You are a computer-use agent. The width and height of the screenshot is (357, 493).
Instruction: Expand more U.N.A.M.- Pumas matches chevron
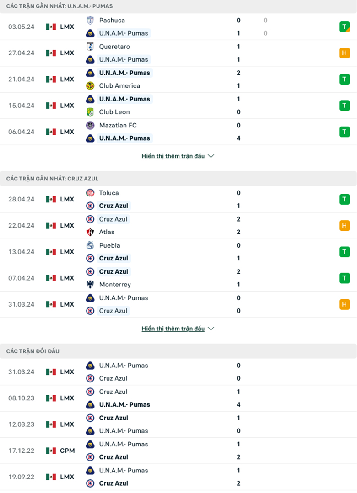coord(211,156)
